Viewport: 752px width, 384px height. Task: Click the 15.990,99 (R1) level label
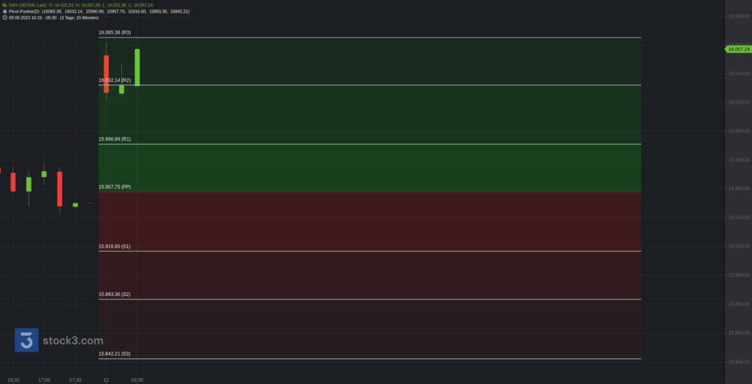pos(115,139)
